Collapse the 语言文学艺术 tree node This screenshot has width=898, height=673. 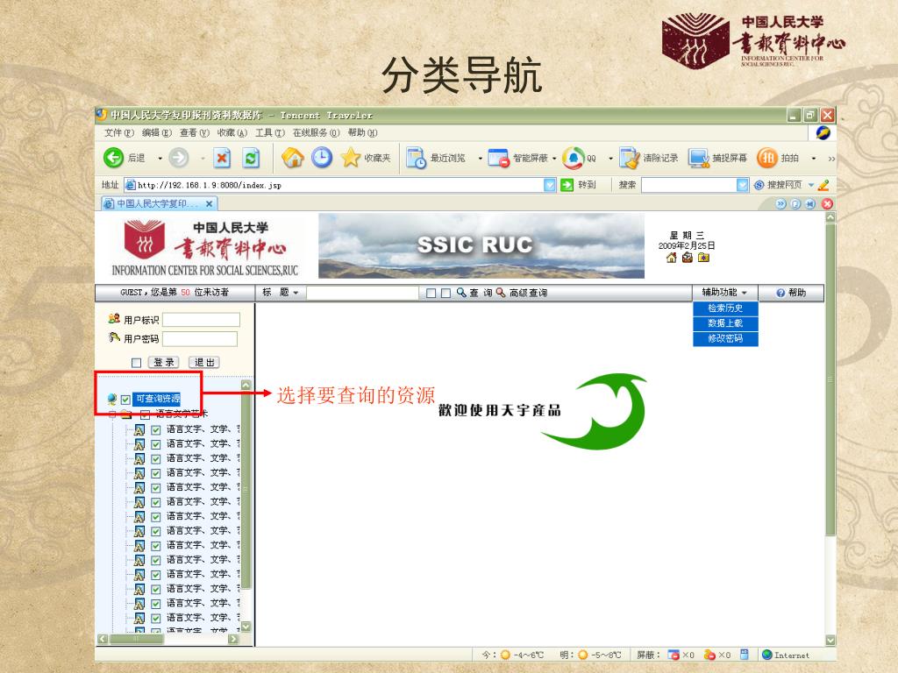(112, 414)
